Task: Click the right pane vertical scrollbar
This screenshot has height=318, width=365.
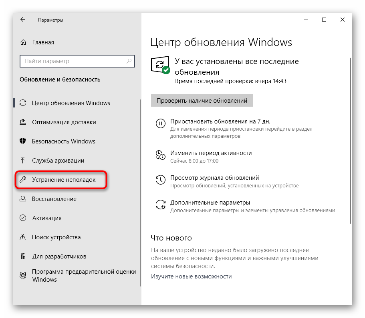Action: point(350,141)
